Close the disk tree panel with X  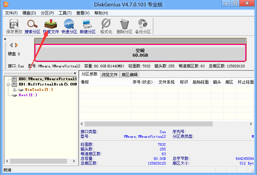pos(5,39)
